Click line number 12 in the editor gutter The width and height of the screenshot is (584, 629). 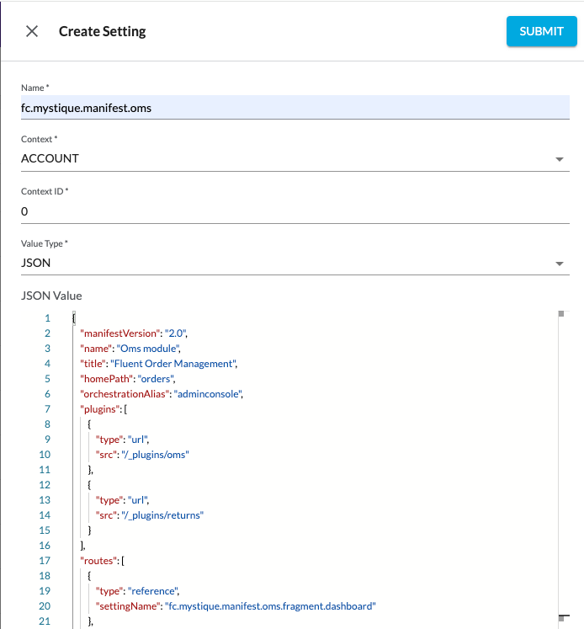click(x=45, y=485)
